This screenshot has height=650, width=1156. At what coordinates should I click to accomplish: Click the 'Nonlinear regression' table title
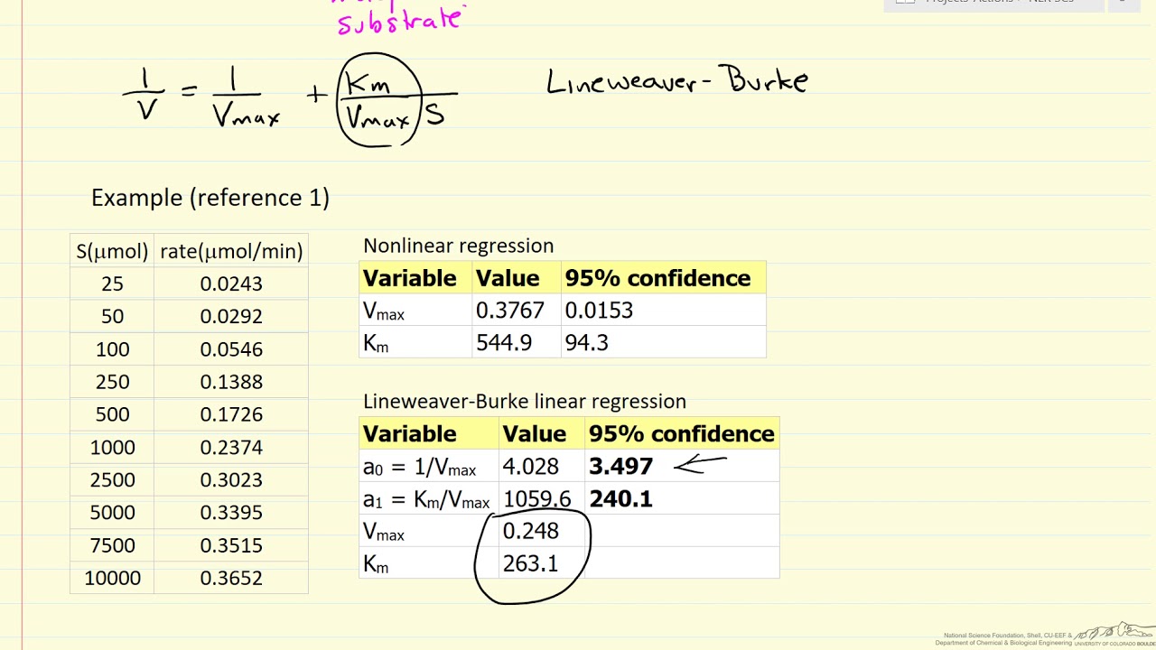458,246
